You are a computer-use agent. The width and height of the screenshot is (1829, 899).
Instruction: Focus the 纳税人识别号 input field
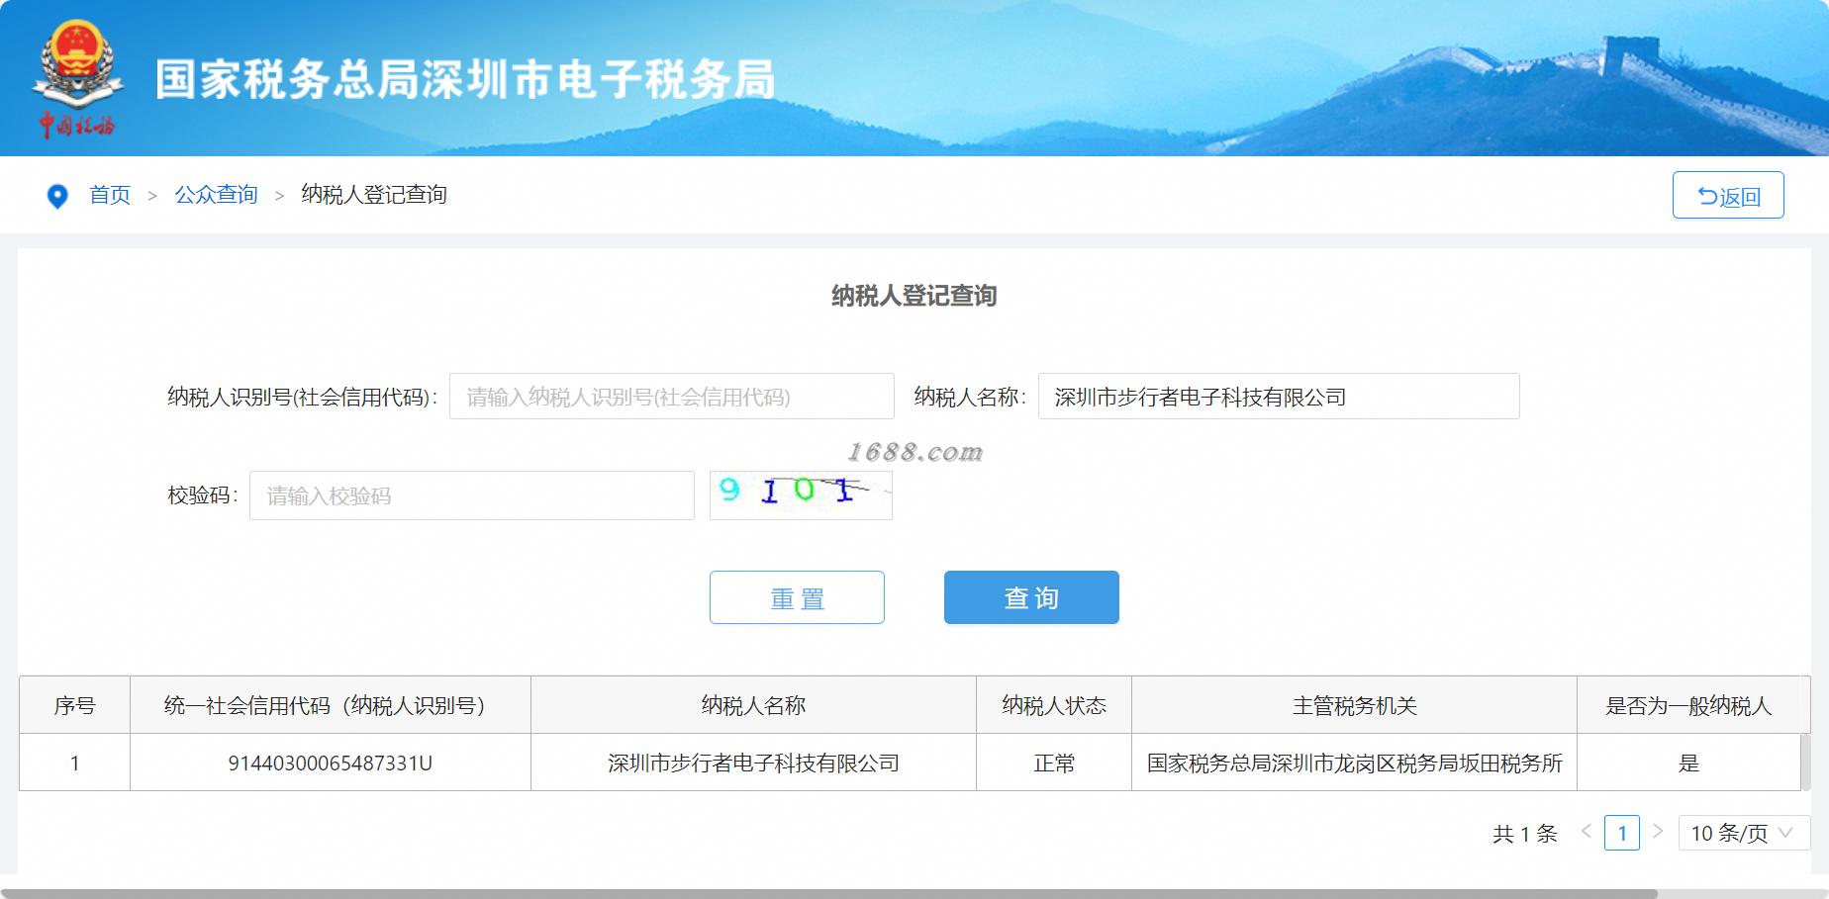coord(671,397)
